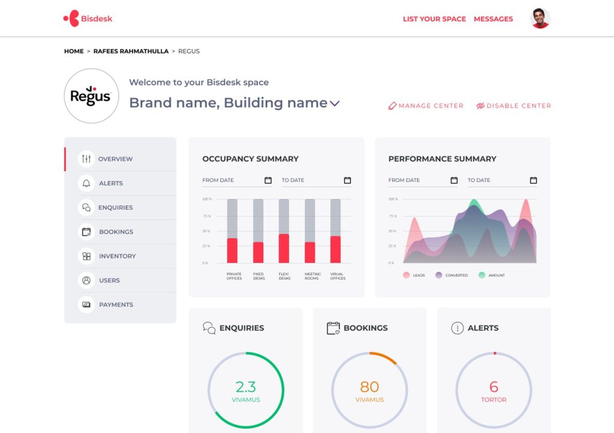Open Occupancy Summary To Date calendar picker

coord(347,180)
